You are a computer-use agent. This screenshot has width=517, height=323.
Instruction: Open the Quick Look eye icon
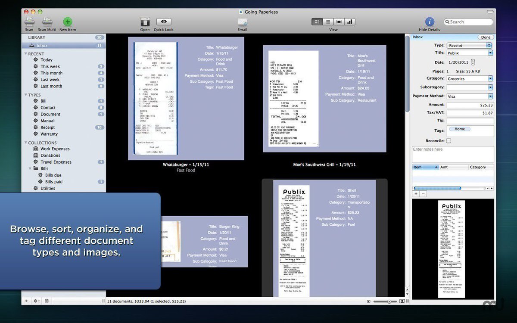(164, 22)
